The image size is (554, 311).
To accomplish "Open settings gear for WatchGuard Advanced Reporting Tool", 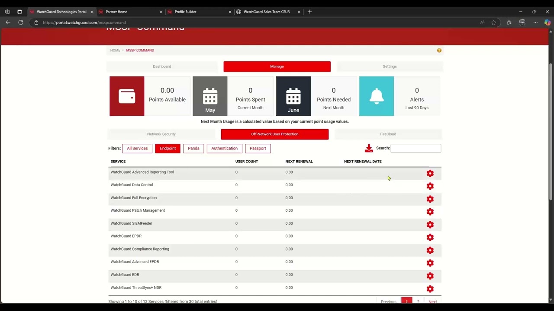I will (x=430, y=173).
